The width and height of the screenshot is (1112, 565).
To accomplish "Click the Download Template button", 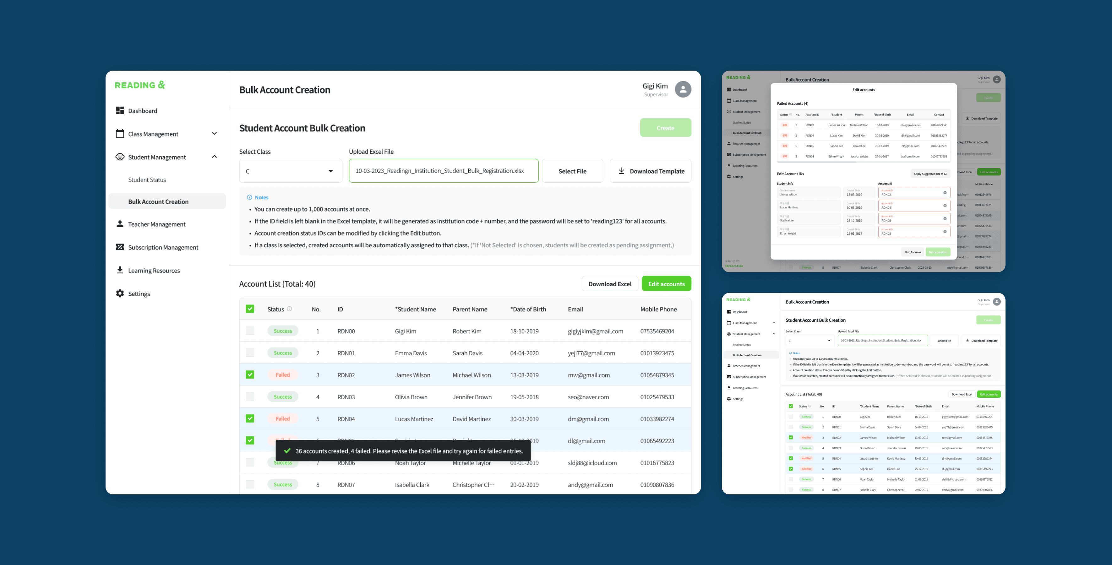I will 650,171.
